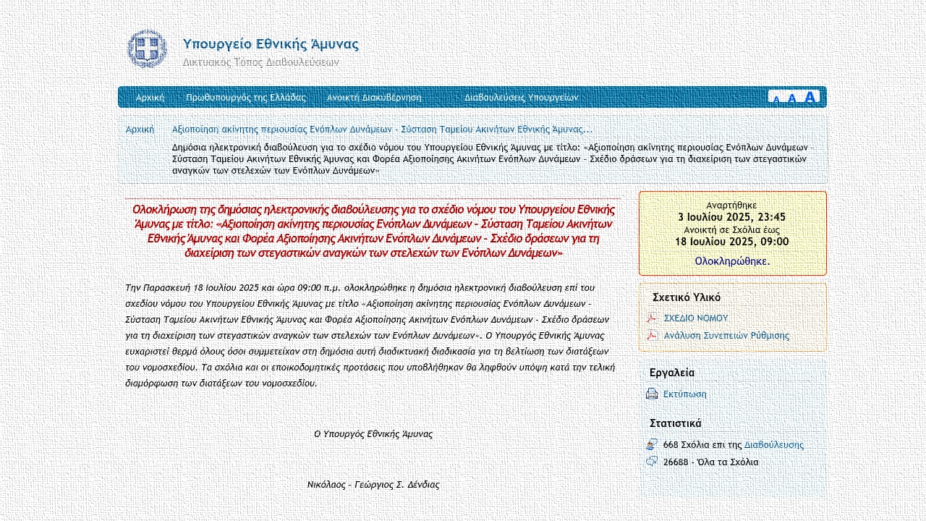Click the Υπουργείο Εθνικής Άμυνας site title
The width and height of the screenshot is (926, 521).
[271, 44]
